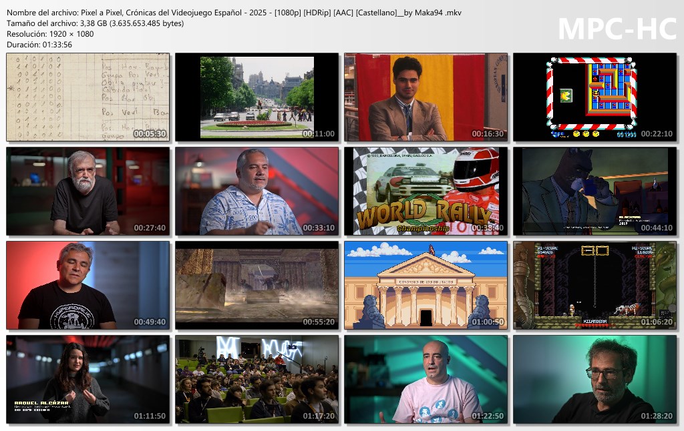Select the thumbnail timestamped 00:33:10
The image size is (684, 431).
point(256,191)
